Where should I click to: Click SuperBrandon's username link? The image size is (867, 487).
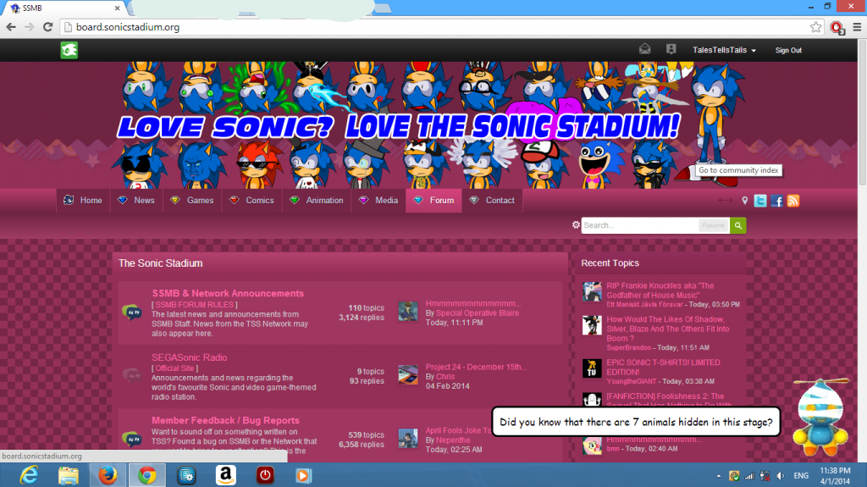pyautogui.click(x=629, y=347)
